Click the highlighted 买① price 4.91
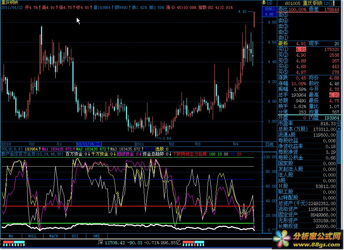This screenshot has width=344, height=250. click(x=301, y=49)
